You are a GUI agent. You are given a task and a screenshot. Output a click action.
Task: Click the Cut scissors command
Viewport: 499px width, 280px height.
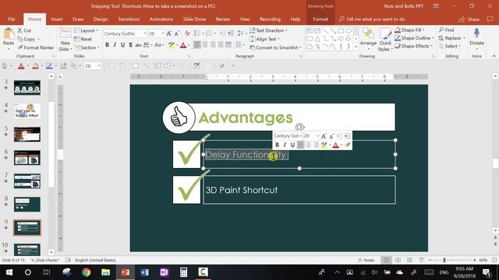point(24,30)
